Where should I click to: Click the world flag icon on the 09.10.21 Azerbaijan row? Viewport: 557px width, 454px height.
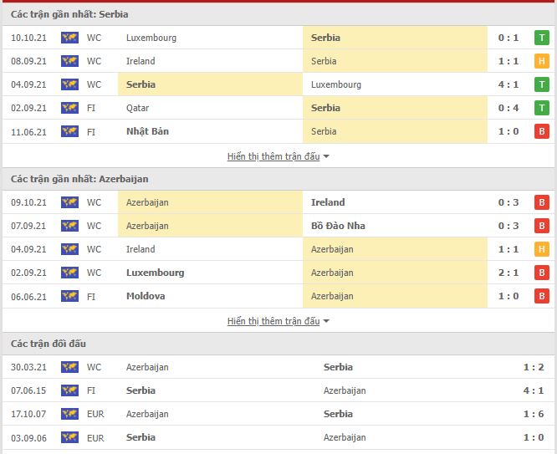point(69,202)
